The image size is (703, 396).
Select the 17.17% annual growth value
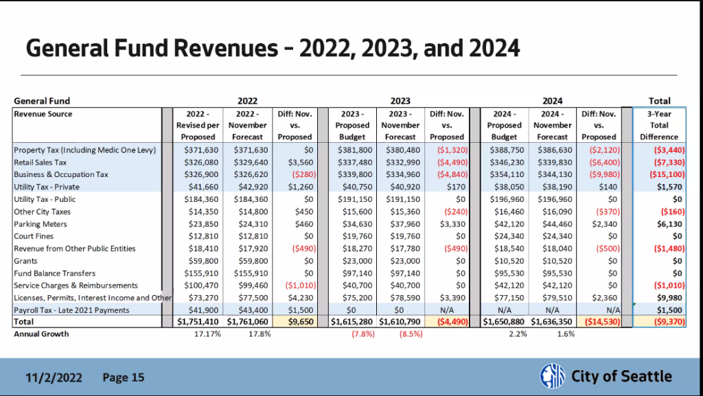(207, 334)
